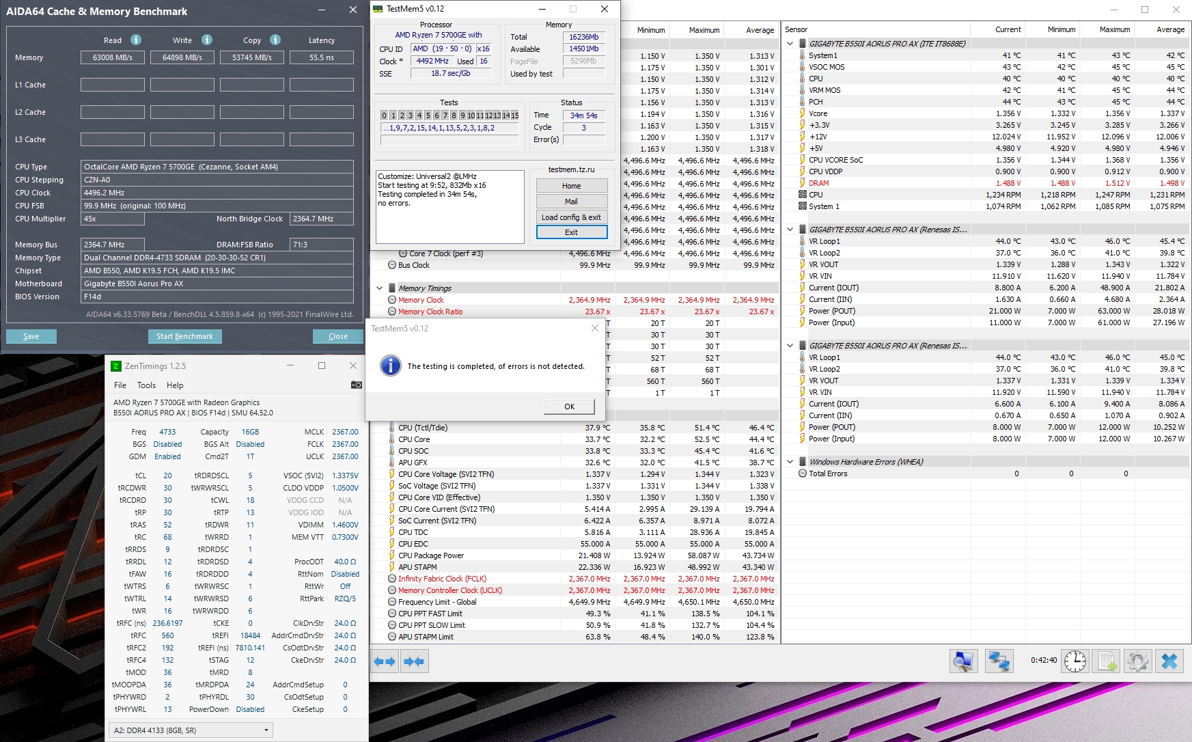Open ZenTimings File menu
1192x742 pixels.
[x=120, y=385]
